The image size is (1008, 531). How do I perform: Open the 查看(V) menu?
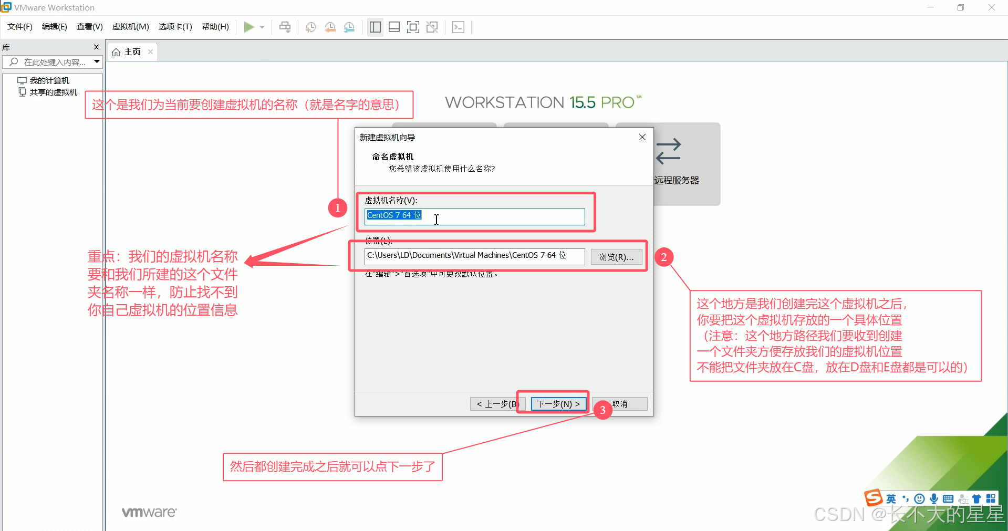point(90,27)
